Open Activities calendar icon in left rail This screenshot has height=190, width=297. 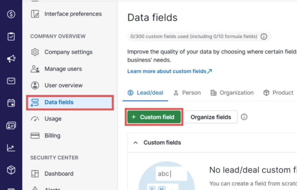coord(11,103)
